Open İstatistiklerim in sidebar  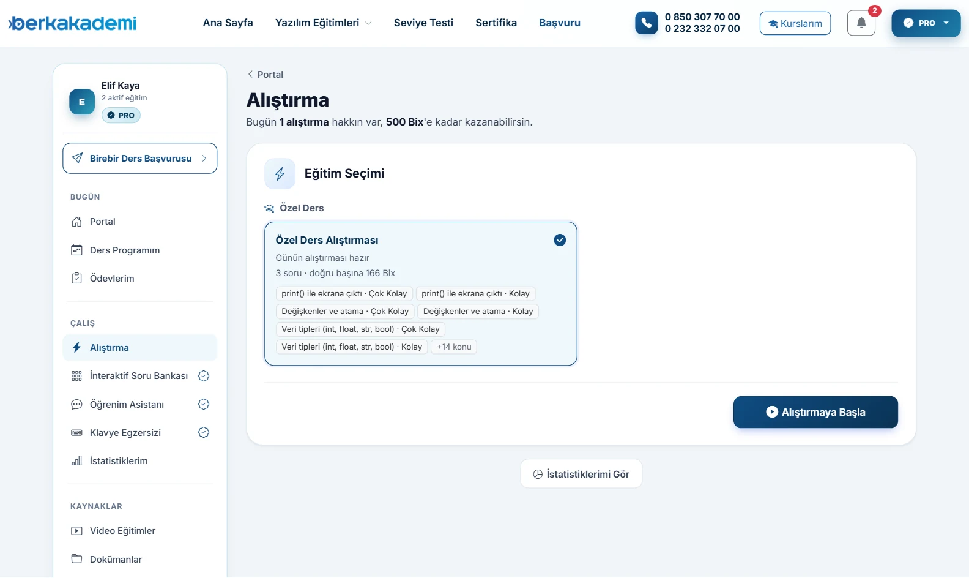tap(140, 460)
